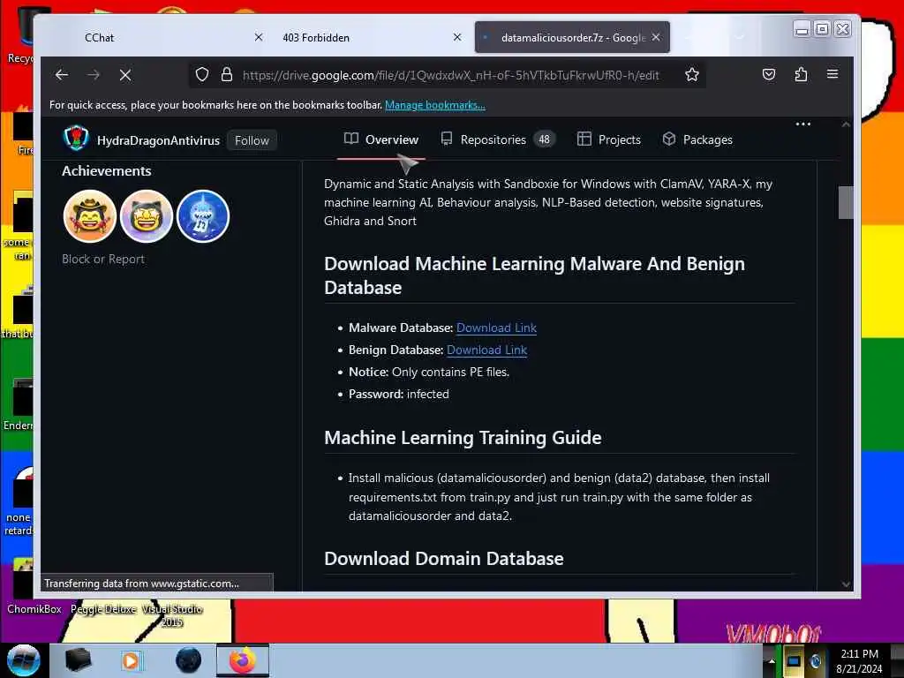Select the Machine Learning Training Guide heading
This screenshot has height=678, width=904.
pos(463,438)
